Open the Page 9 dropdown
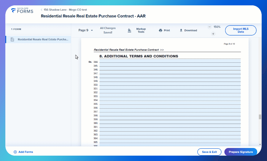Image resolution: width=267 pixels, height=161 pixels. click(85, 30)
